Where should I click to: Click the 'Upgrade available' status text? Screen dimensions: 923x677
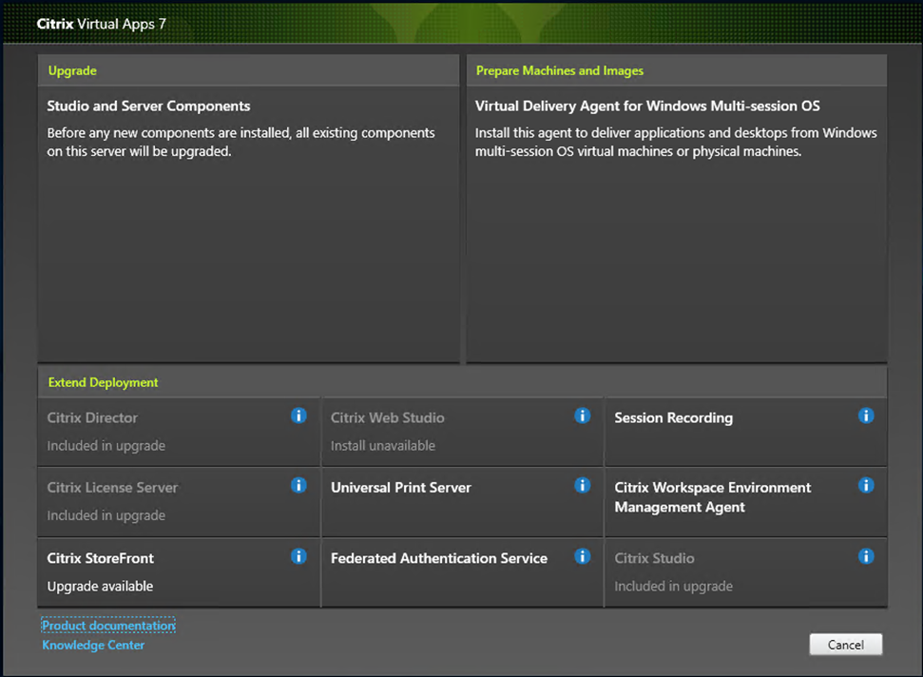click(x=100, y=587)
